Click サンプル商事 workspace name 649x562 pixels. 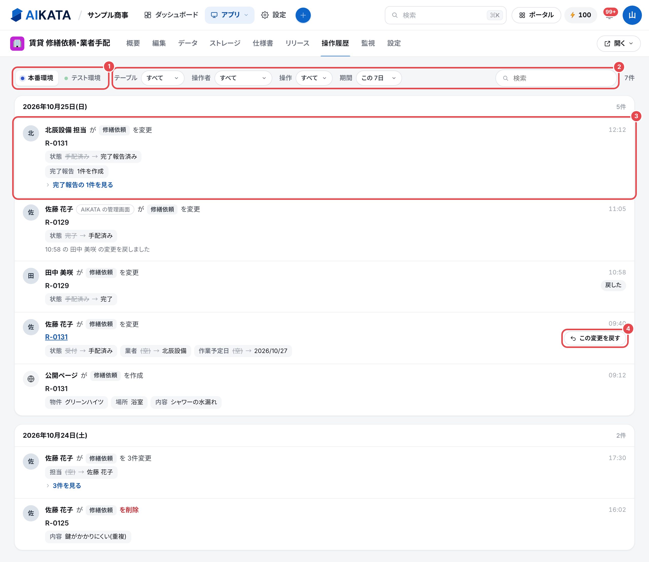(108, 15)
